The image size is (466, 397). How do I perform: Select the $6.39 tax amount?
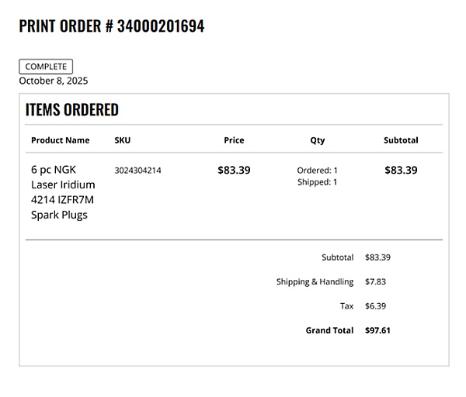[x=375, y=306]
